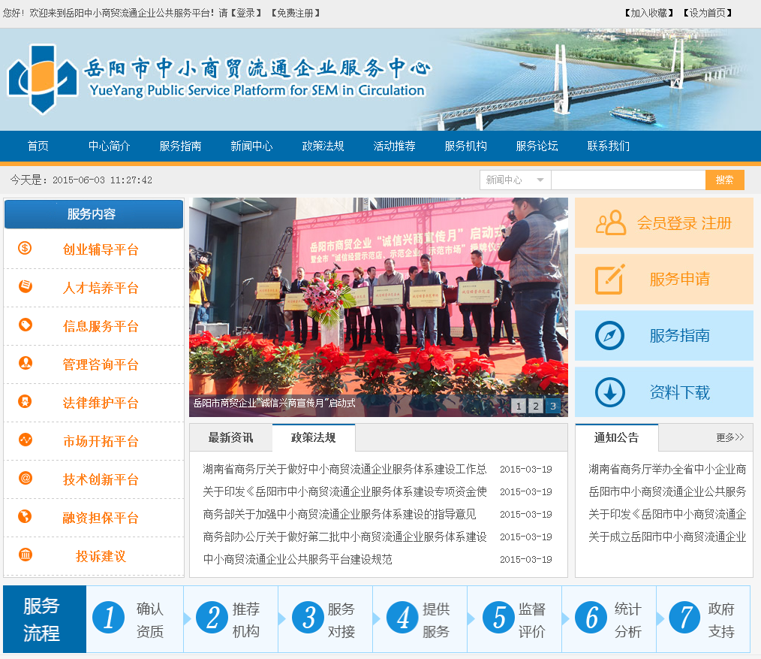The width and height of the screenshot is (761, 659).
Task: Click the site logo in header
Action: point(42,80)
